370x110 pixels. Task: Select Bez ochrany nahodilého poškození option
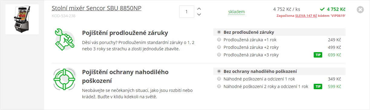click(x=279, y=71)
